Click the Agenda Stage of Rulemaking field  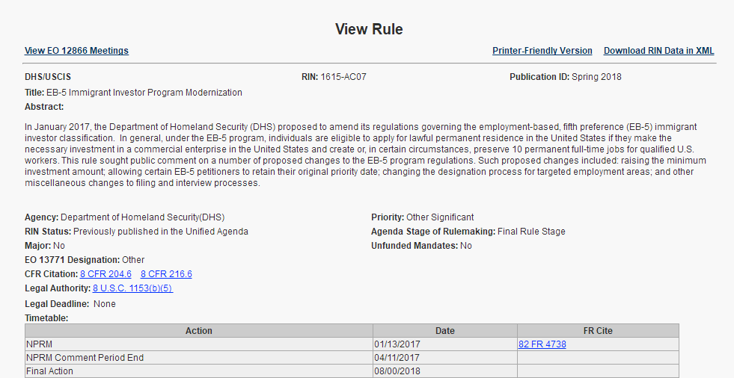coord(468,232)
